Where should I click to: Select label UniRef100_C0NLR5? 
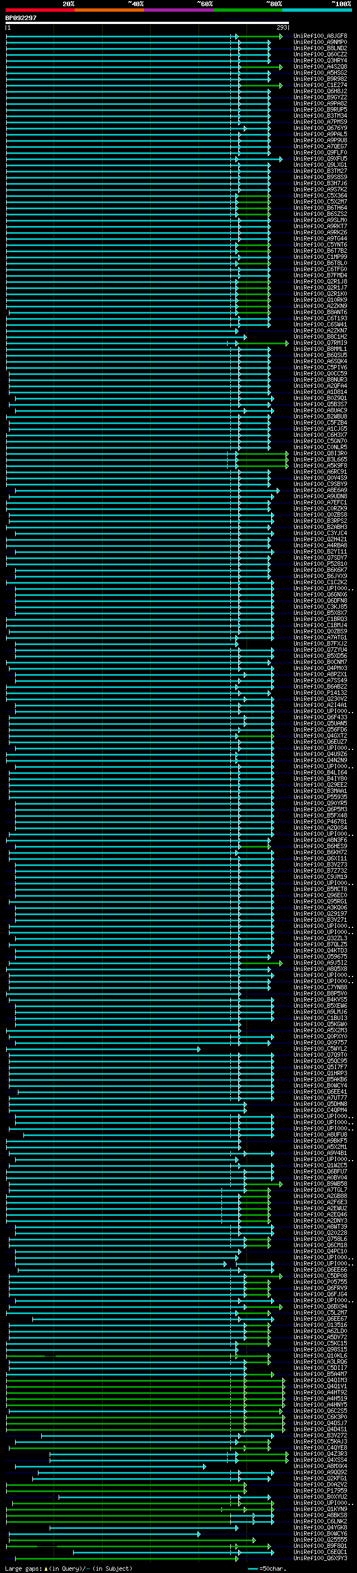tap(320, 447)
